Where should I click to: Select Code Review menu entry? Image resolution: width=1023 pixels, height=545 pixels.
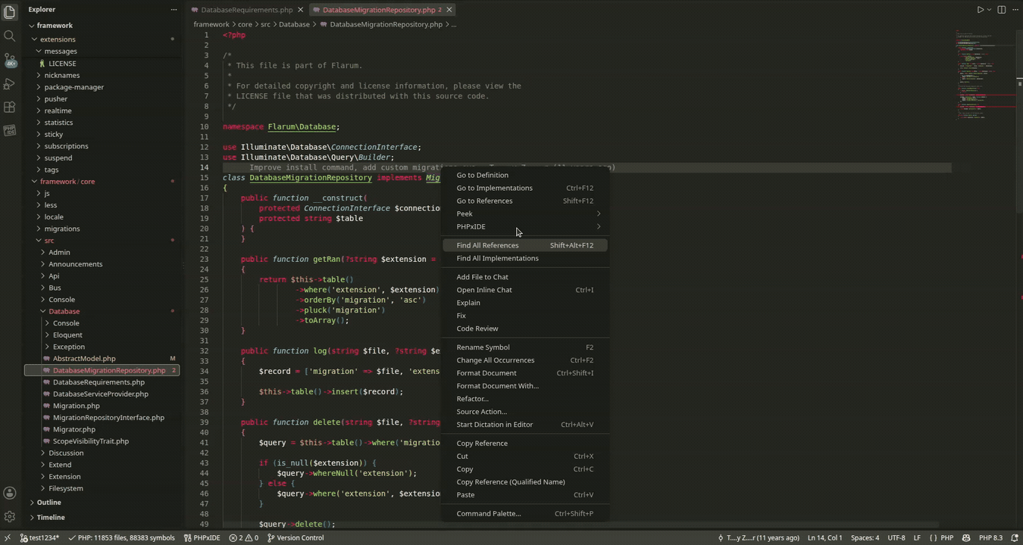524,329
